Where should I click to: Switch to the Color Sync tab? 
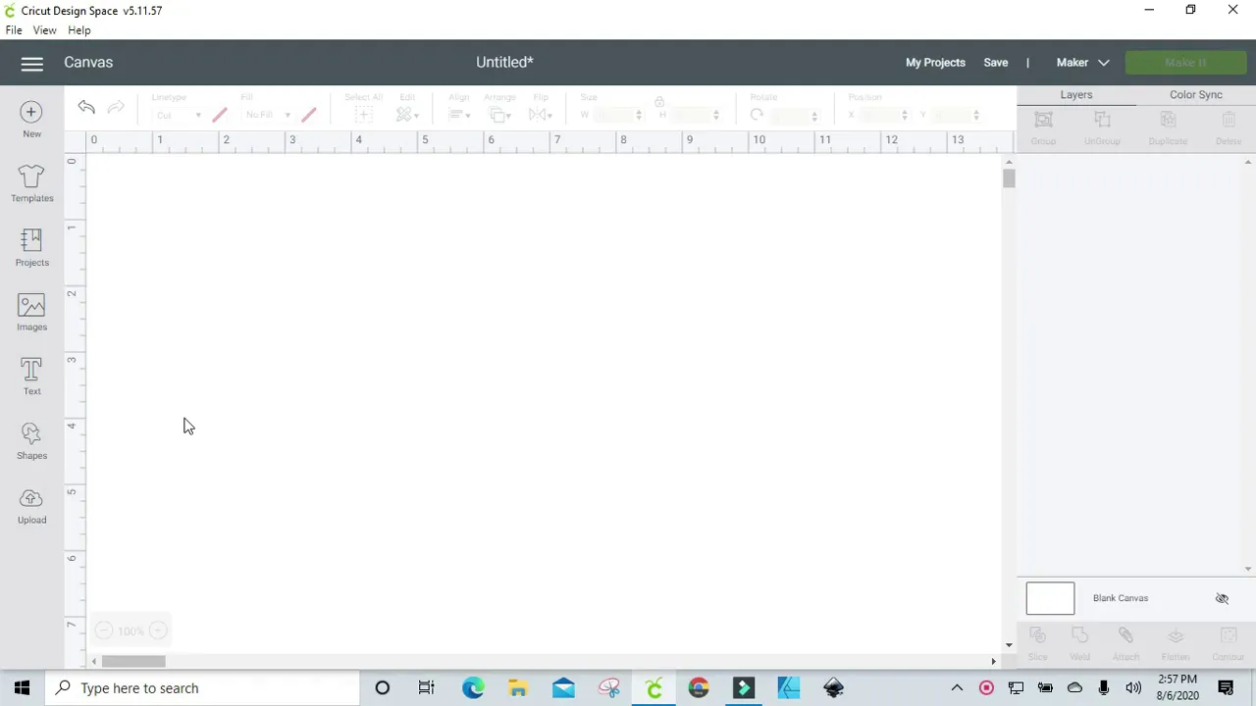pos(1196,95)
